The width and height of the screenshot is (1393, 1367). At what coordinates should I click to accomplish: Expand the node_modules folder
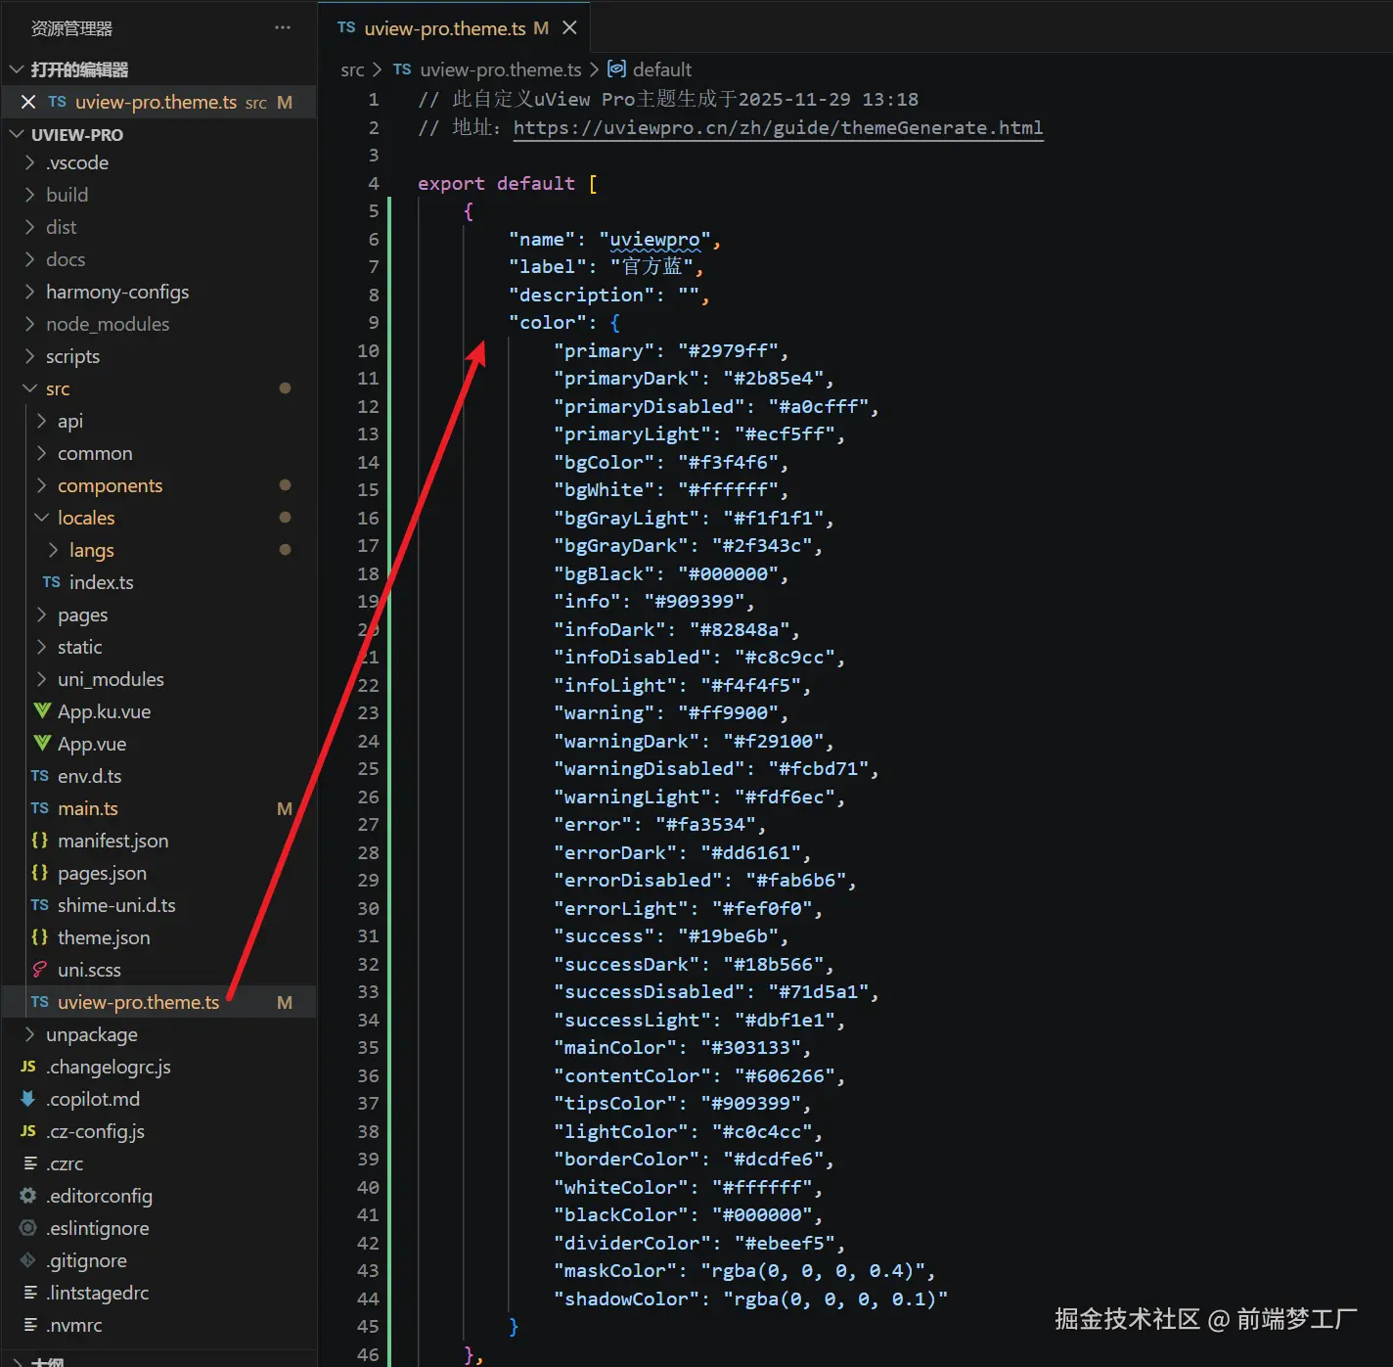tap(158, 324)
